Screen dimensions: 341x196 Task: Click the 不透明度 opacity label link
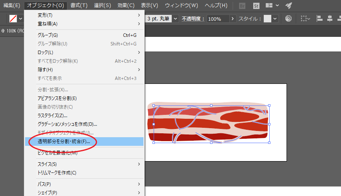click(x=193, y=18)
